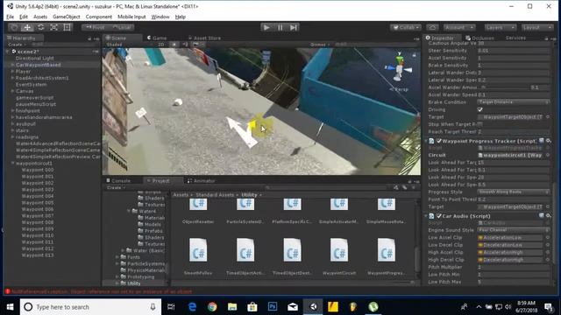Open Progress Style dropdown
561x315 pixels.
click(514, 192)
